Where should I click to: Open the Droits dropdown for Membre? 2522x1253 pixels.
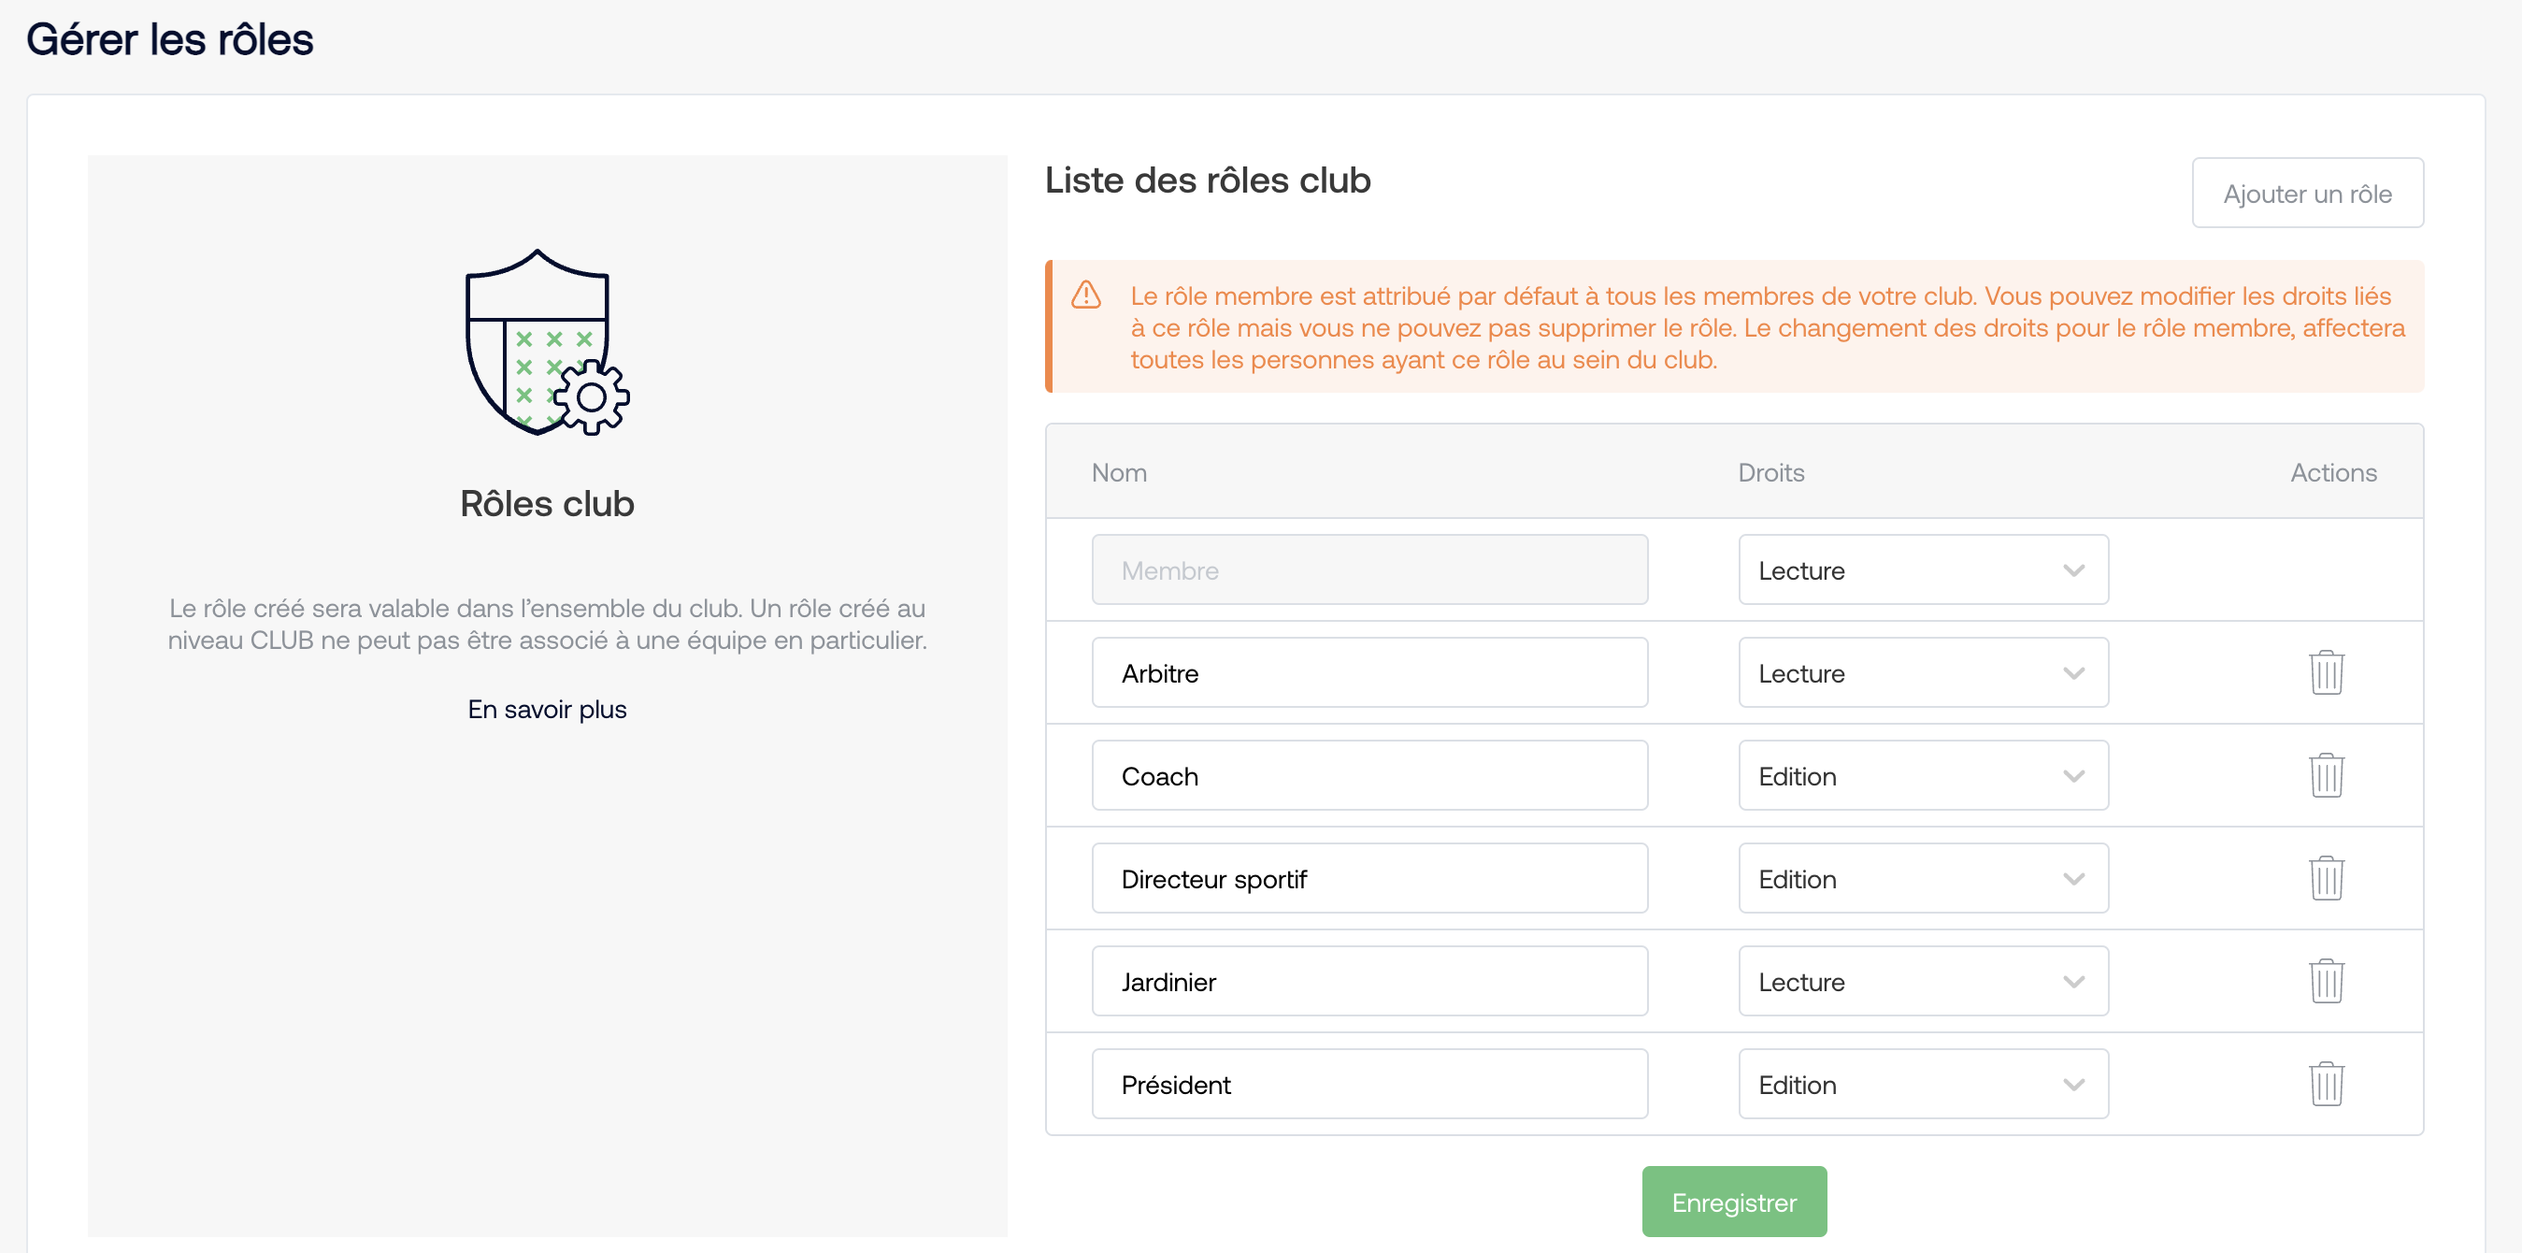pyautogui.click(x=1923, y=569)
